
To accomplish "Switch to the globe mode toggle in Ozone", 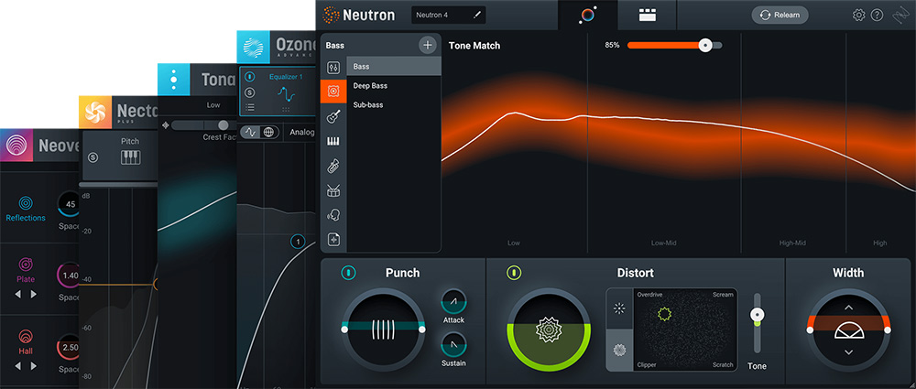I will point(268,132).
